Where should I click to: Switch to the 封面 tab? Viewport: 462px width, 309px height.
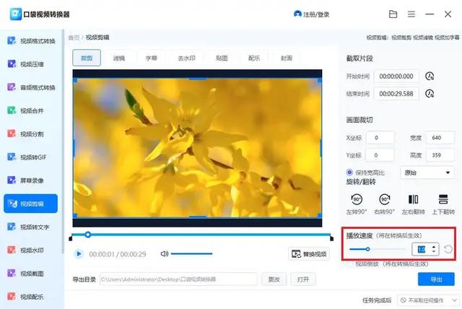(x=287, y=58)
